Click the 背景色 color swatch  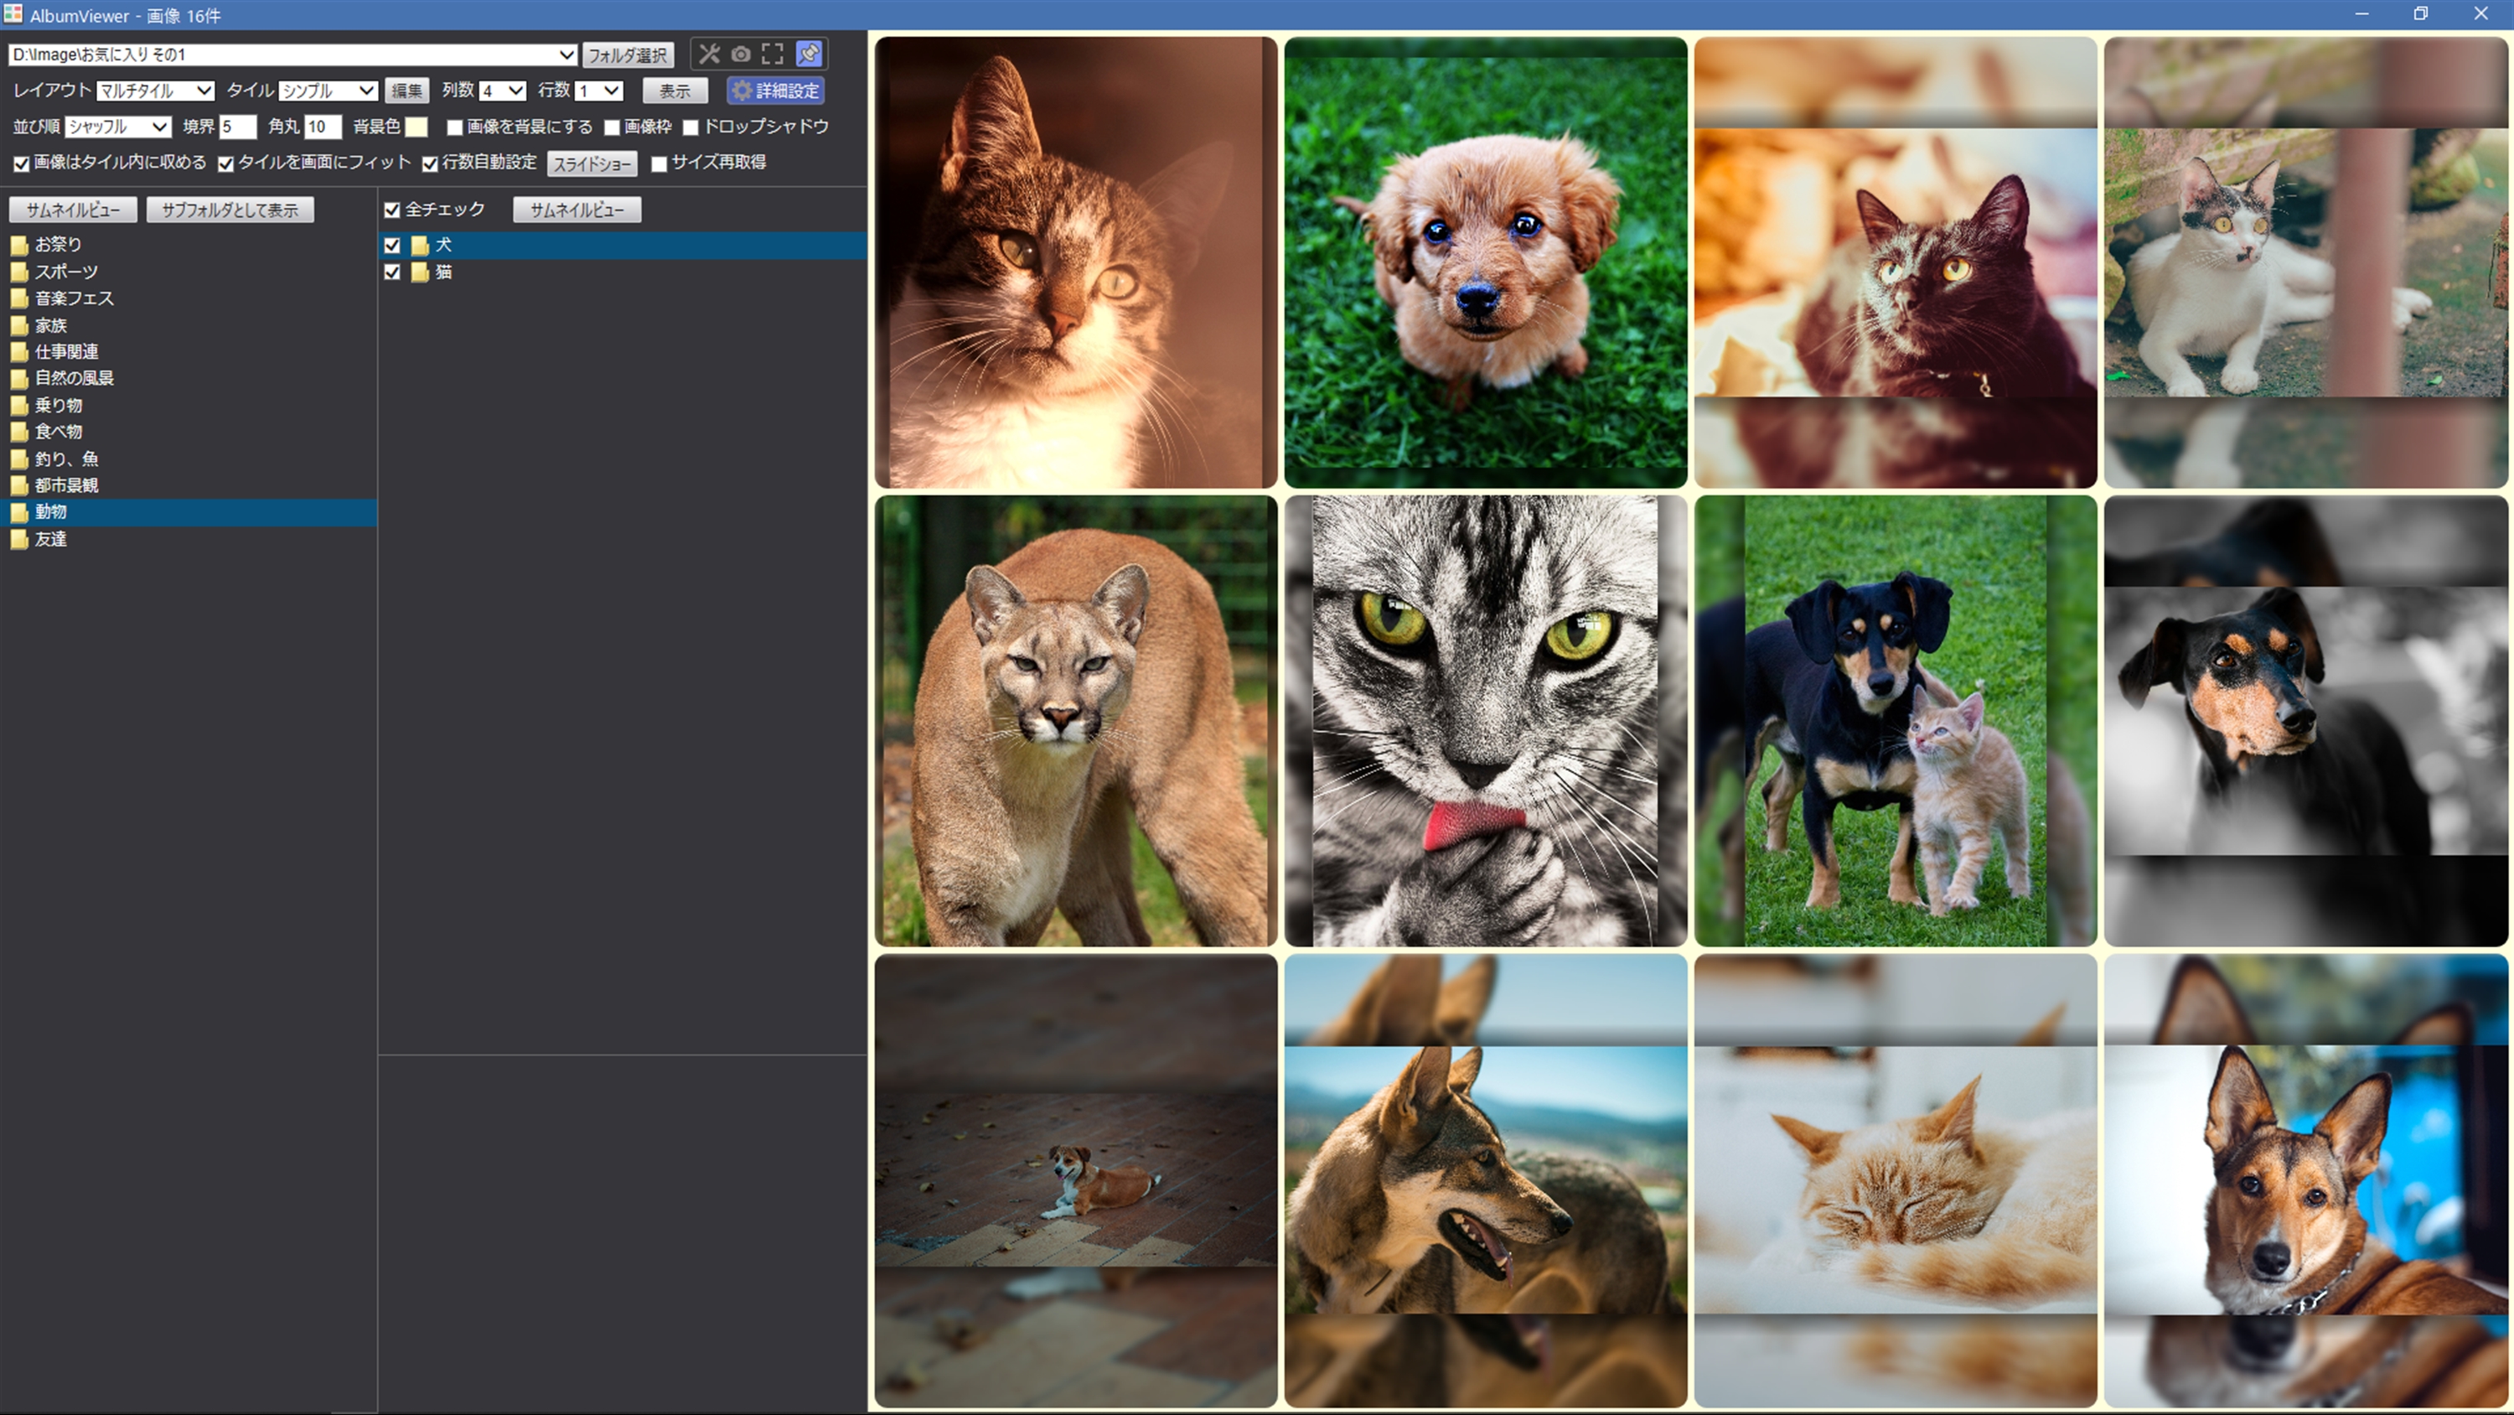point(416,127)
